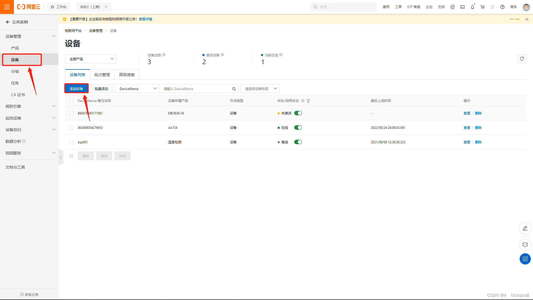The width and height of the screenshot is (533, 300).
Task: Open the user avatar menu
Action: [526, 7]
